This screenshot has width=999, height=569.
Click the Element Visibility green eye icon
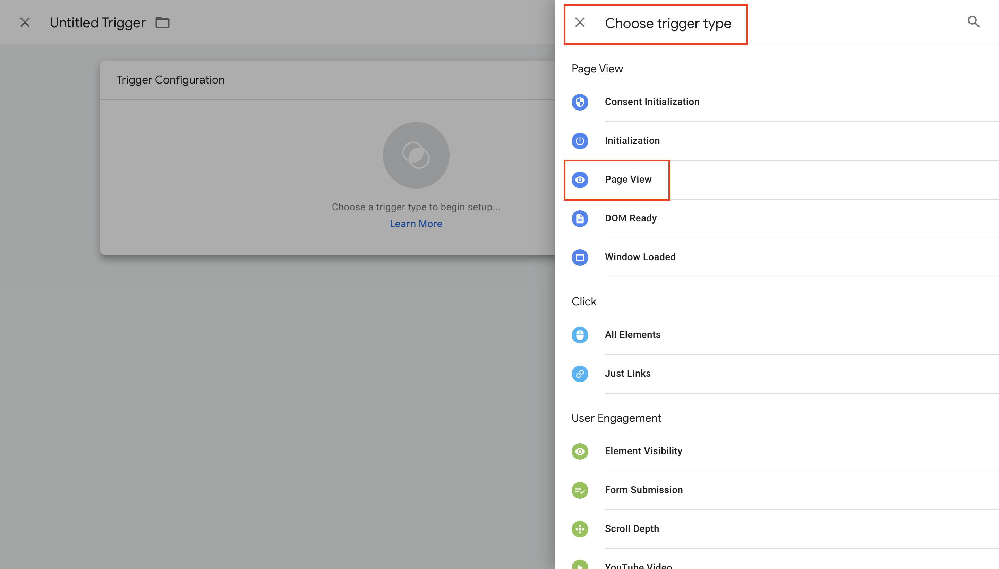point(580,452)
